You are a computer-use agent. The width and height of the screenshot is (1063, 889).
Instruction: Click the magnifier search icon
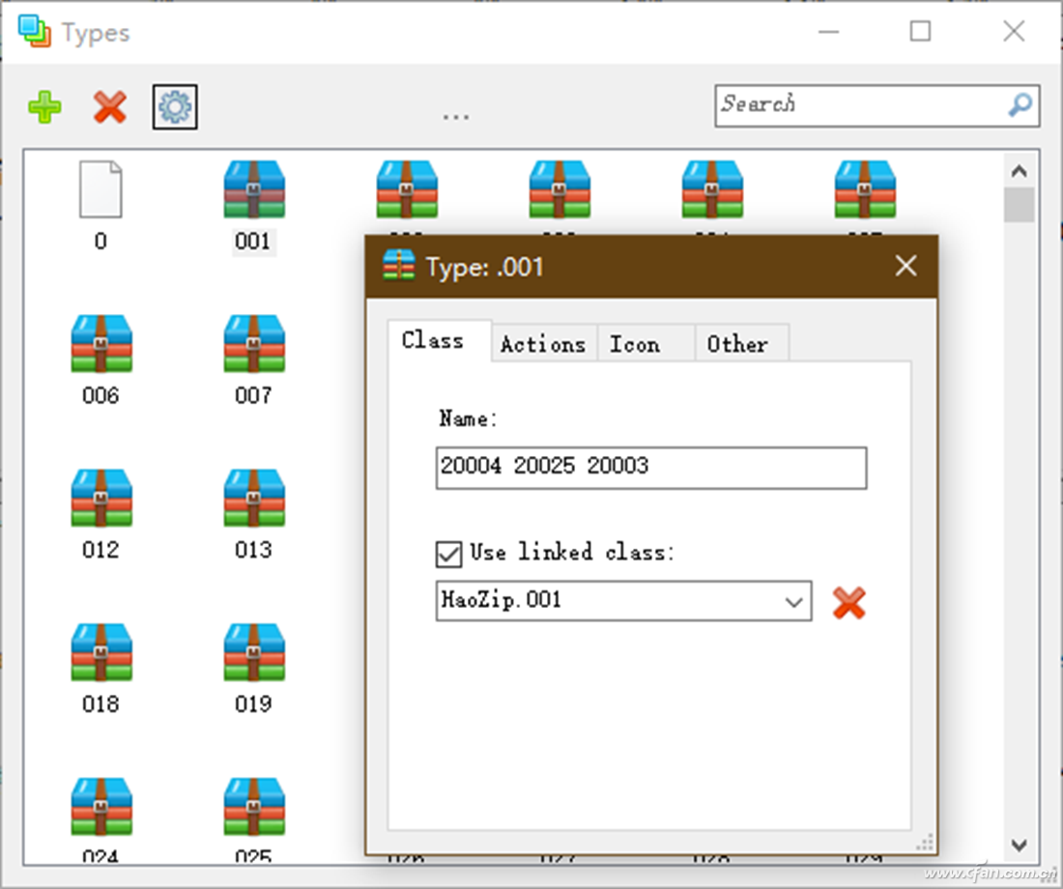pyautogui.click(x=1020, y=105)
